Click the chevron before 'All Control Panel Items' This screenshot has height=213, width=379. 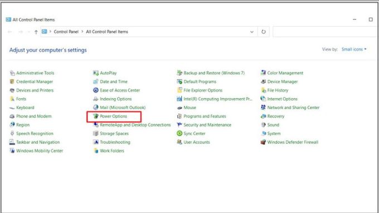[82, 32]
